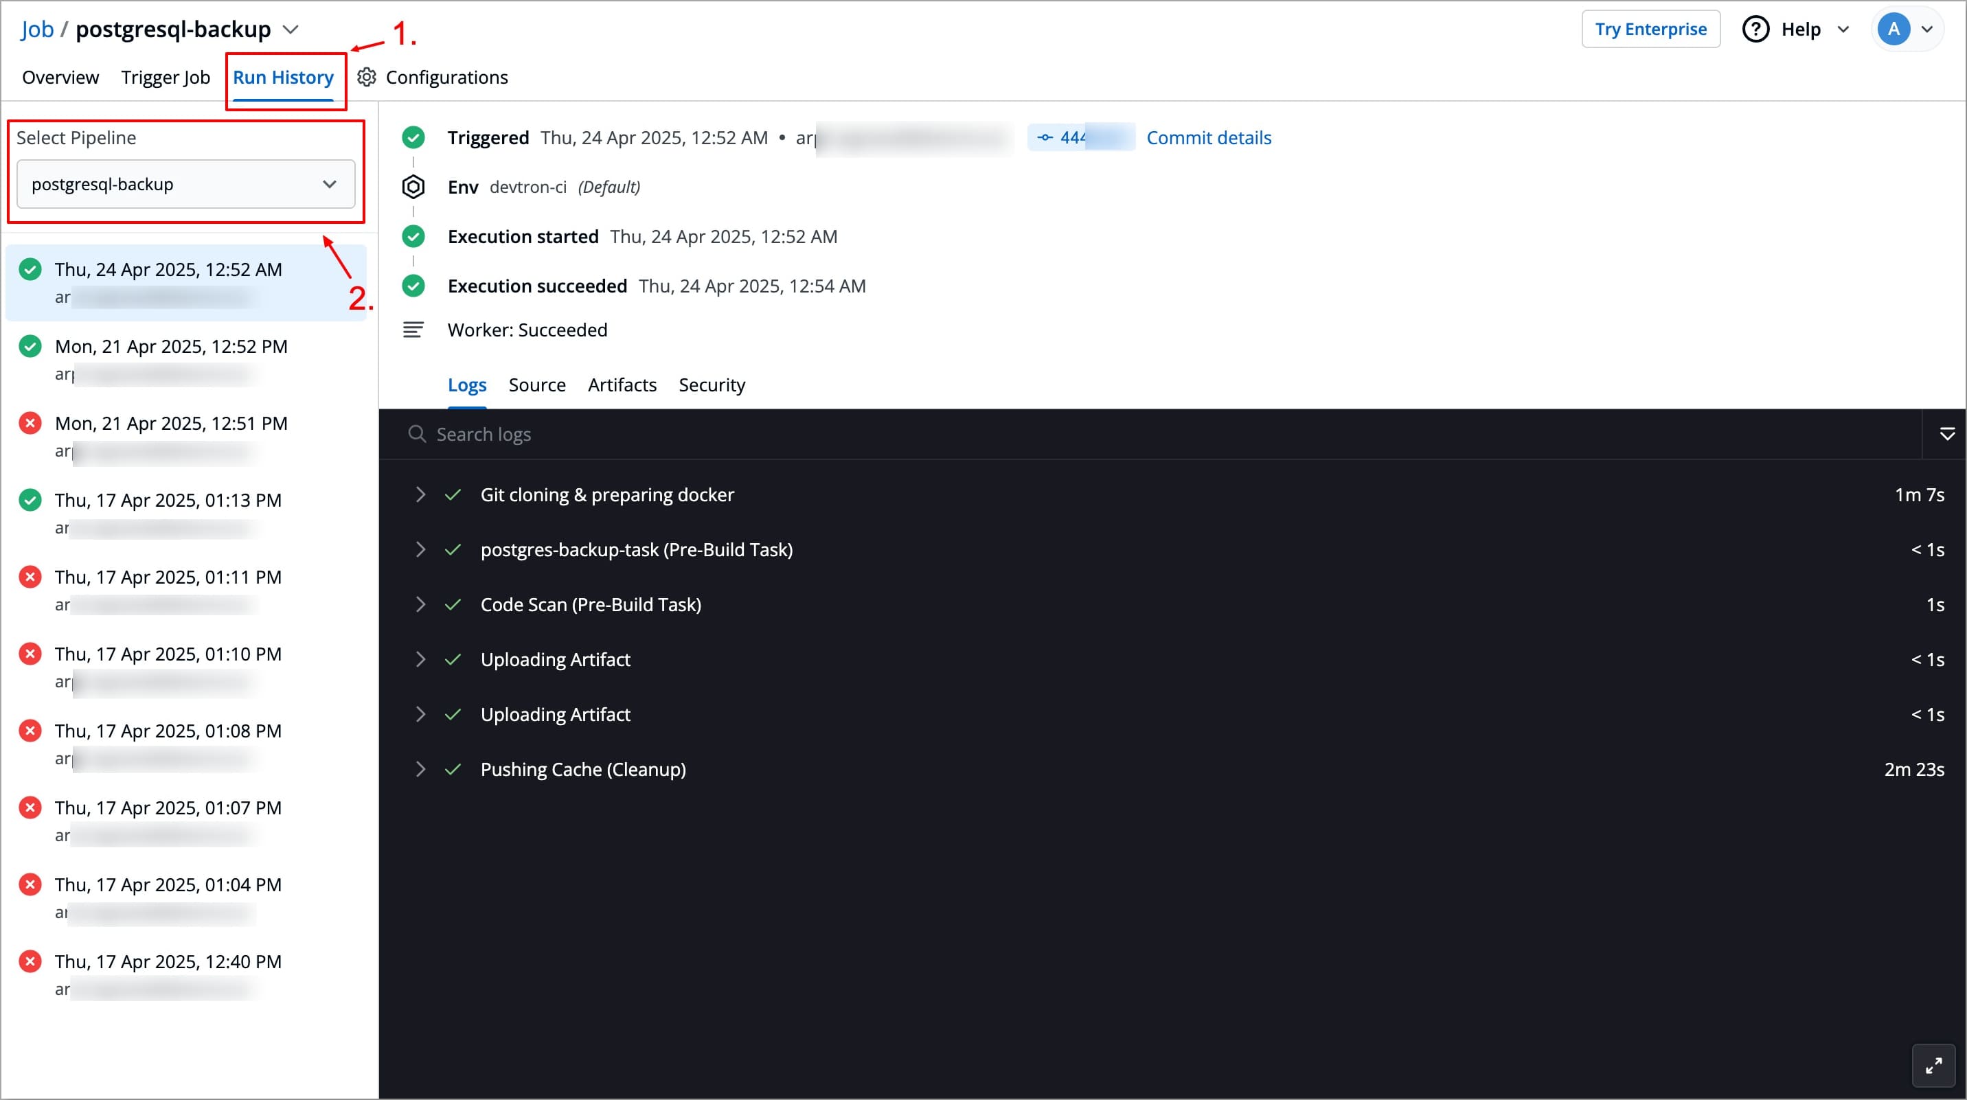Open the job name postgresql-backup dropdown chevron

290,30
